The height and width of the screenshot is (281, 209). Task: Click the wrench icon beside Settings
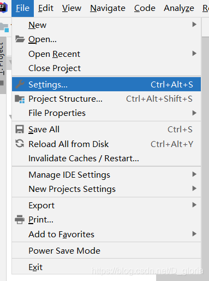pyautogui.click(x=20, y=84)
